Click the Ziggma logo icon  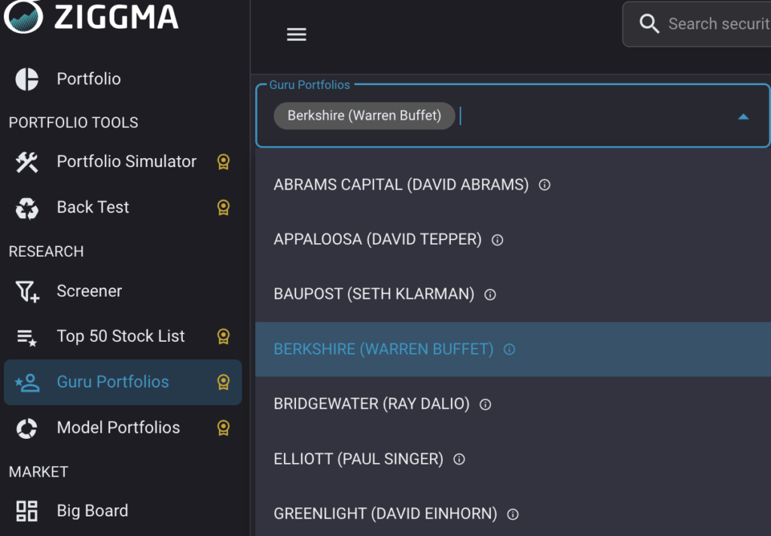pyautogui.click(x=23, y=16)
